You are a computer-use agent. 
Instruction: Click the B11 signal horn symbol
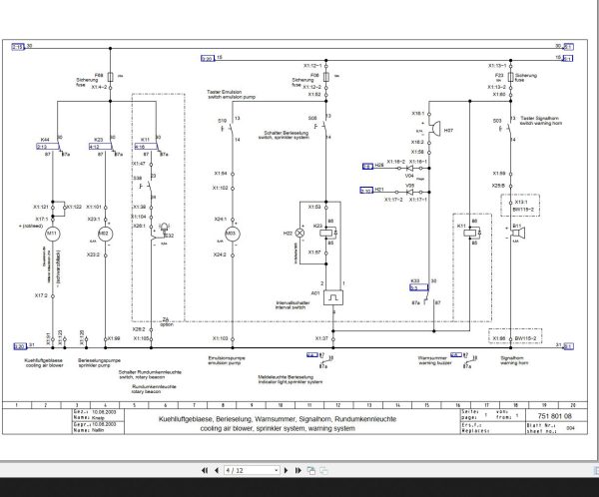(518, 233)
